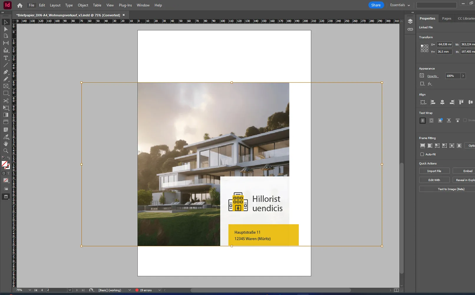Select the Gradient Swatch tool
The width and height of the screenshot is (475, 295).
coord(6,115)
